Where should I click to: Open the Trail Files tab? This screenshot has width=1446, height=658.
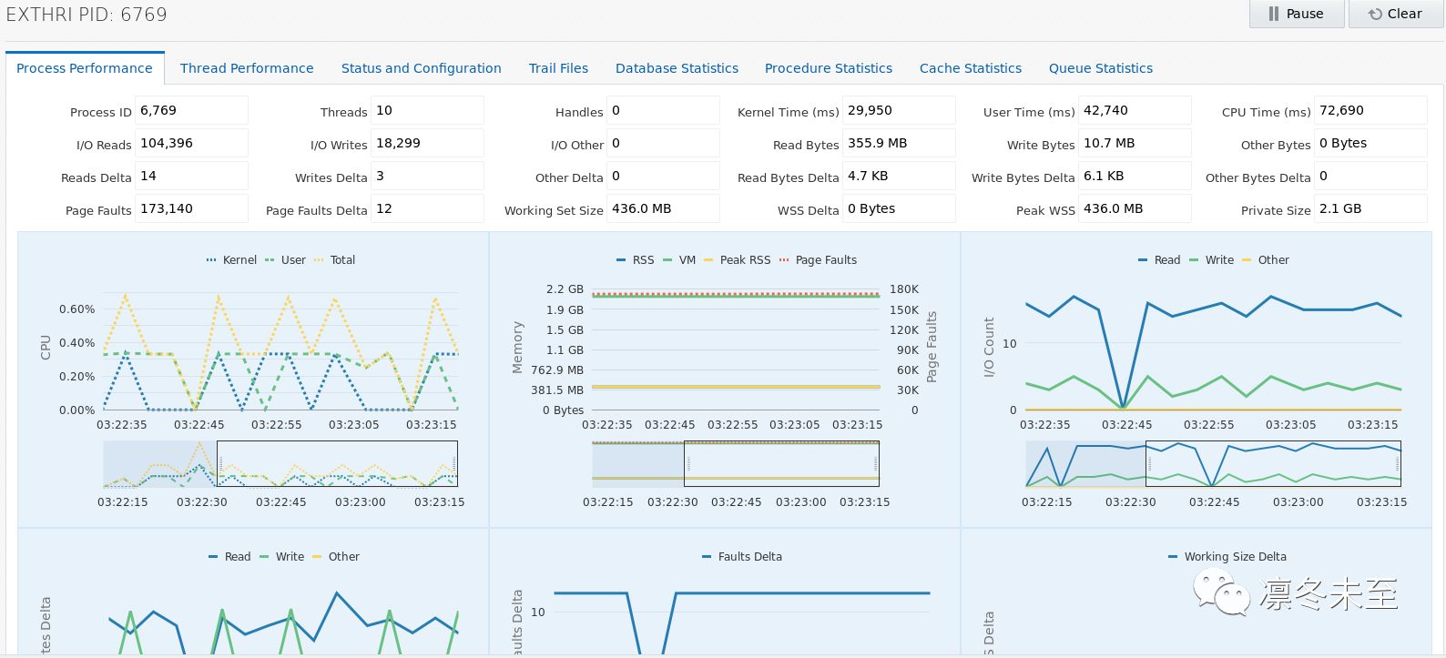(x=558, y=68)
